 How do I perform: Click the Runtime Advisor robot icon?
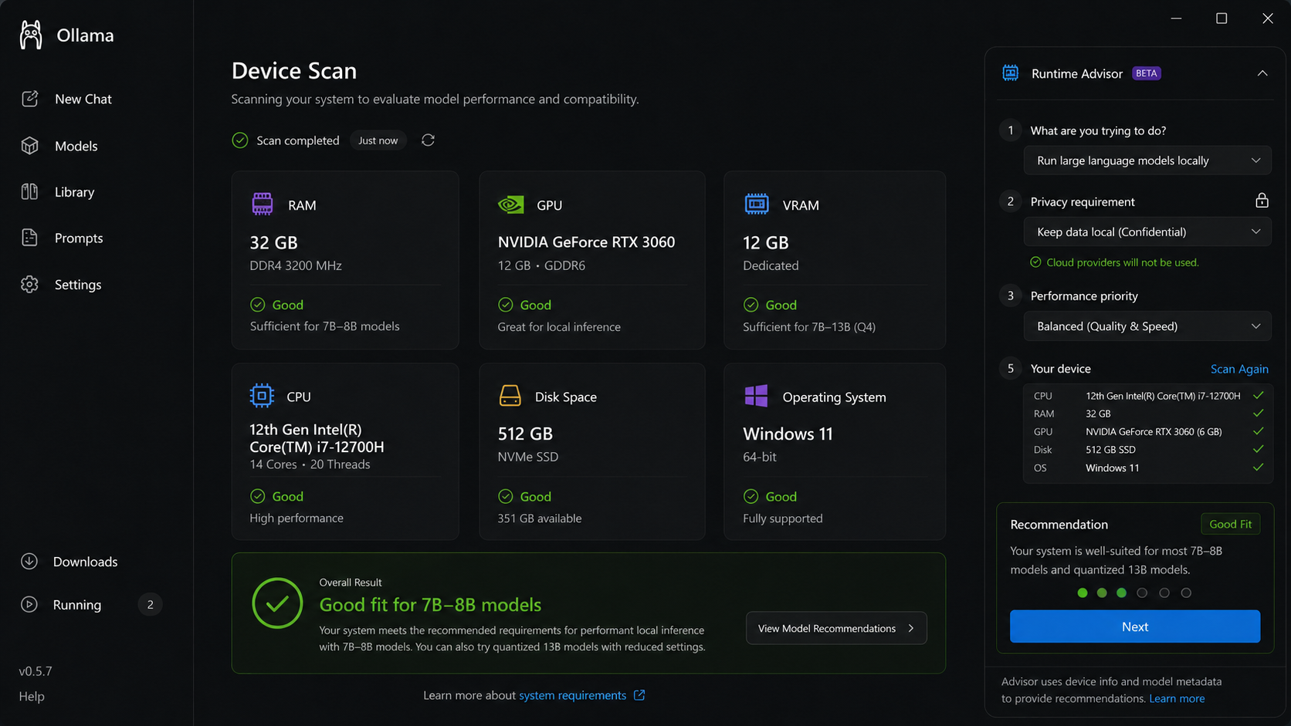point(1010,73)
